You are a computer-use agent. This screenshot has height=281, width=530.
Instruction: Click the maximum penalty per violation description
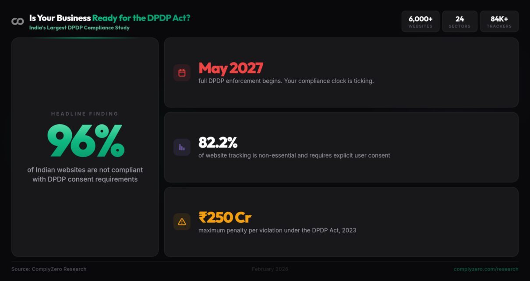point(277,230)
